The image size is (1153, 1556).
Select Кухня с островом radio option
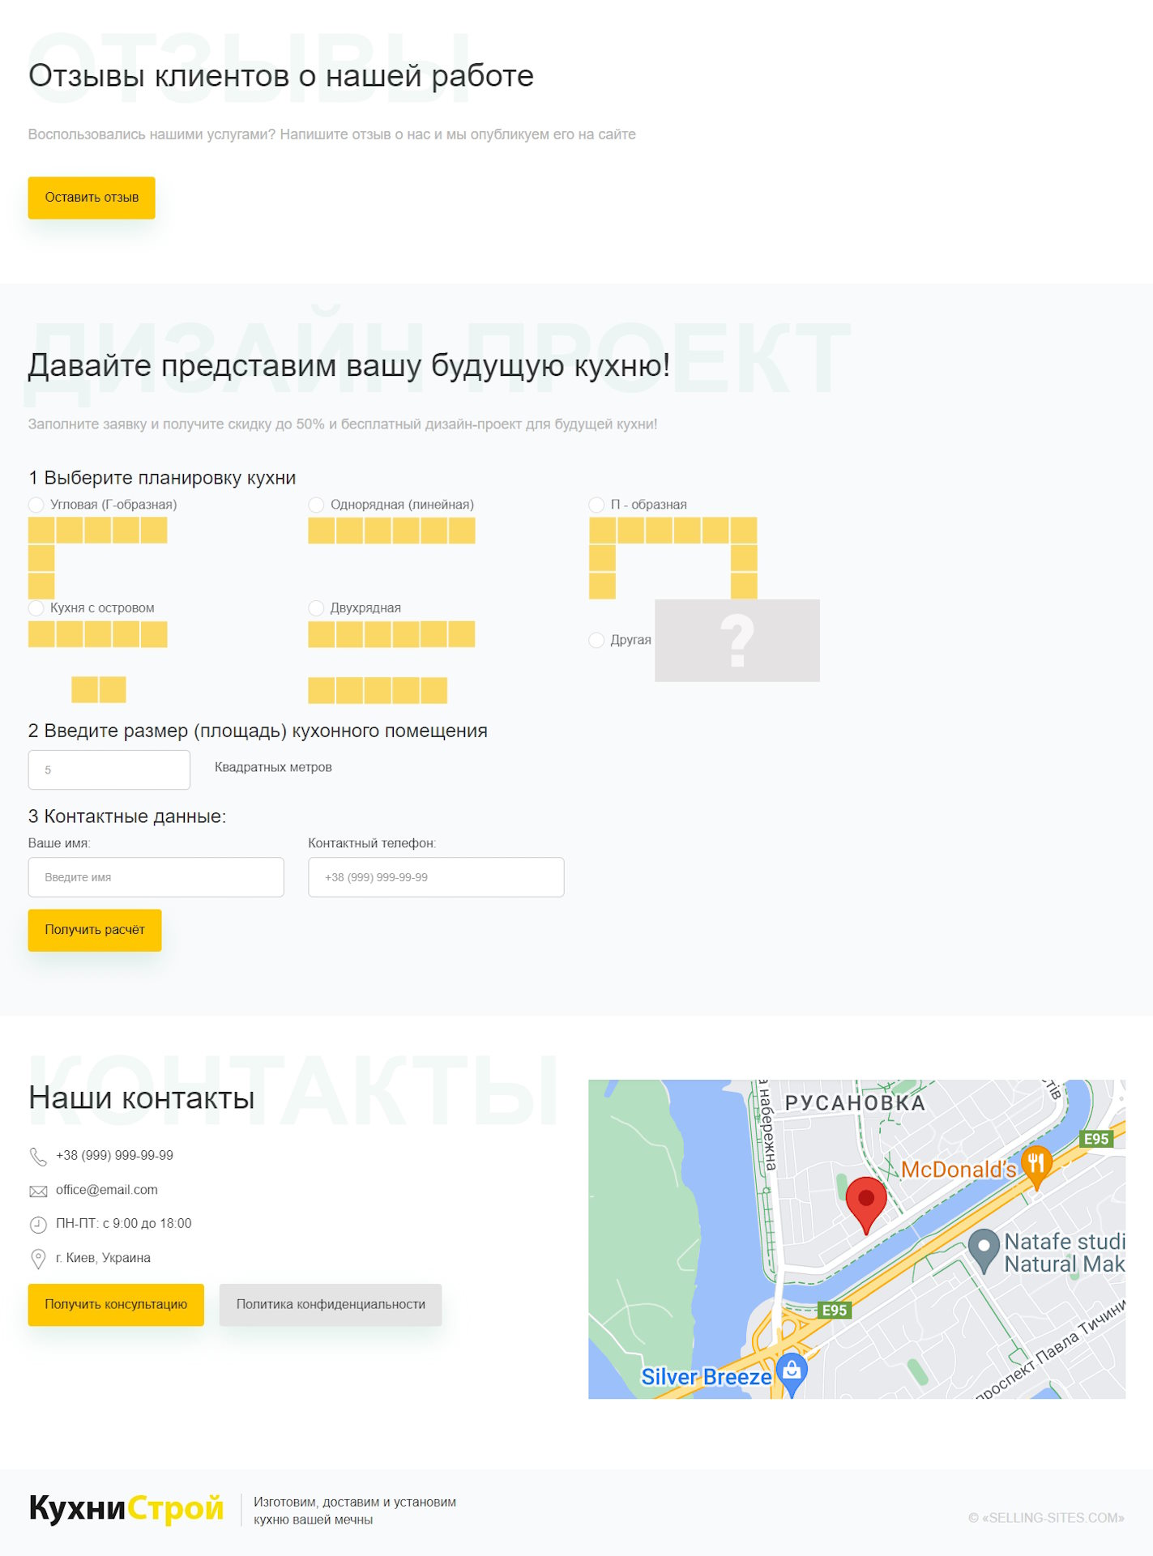pyautogui.click(x=36, y=608)
